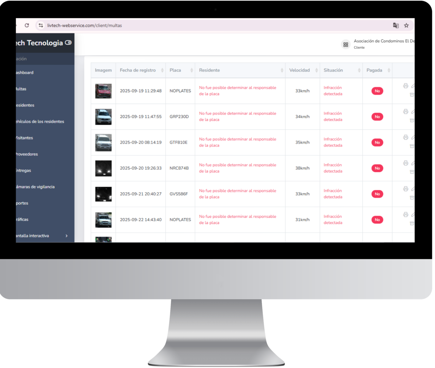
Task: Sort the table by Velocidad column
Action: click(x=317, y=70)
